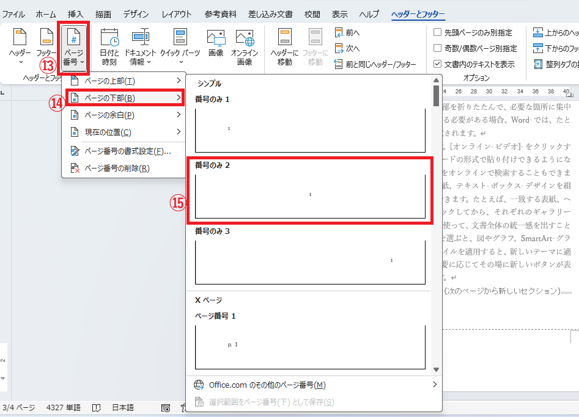
Task: Switch to the レイアウト tab
Action: (x=177, y=15)
